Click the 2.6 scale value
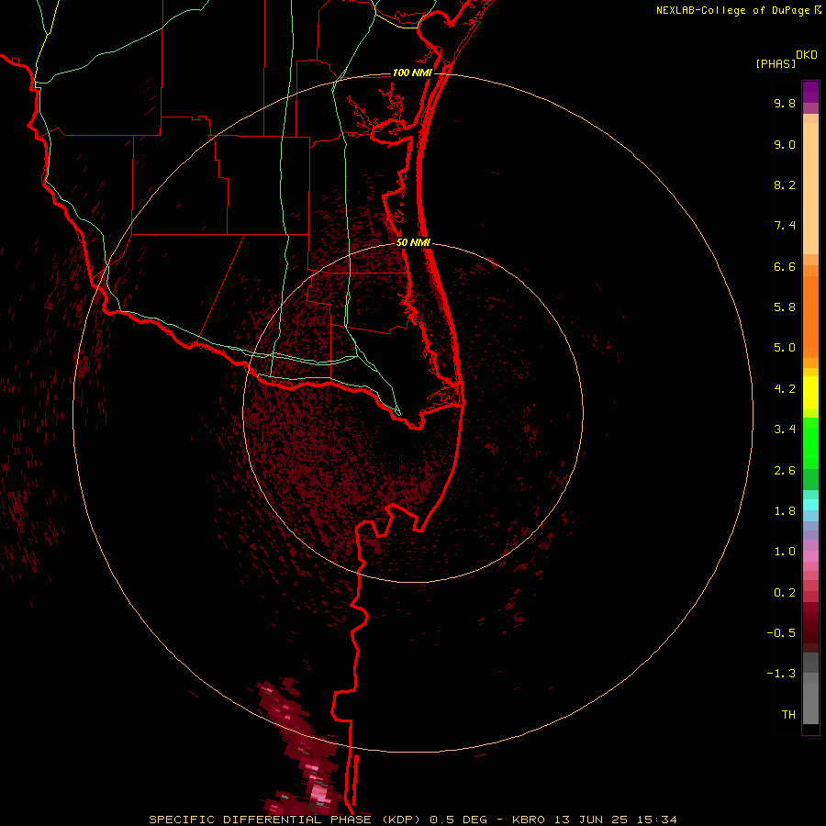 pos(785,471)
